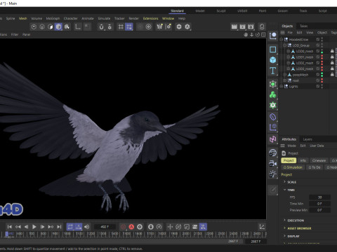Expand the ASSET BROWSER section

284,228
